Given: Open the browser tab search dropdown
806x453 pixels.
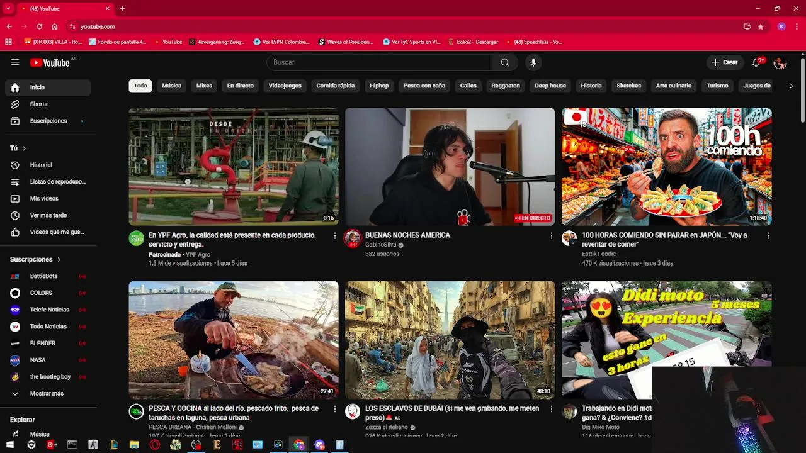Looking at the screenshot, I should point(8,8).
